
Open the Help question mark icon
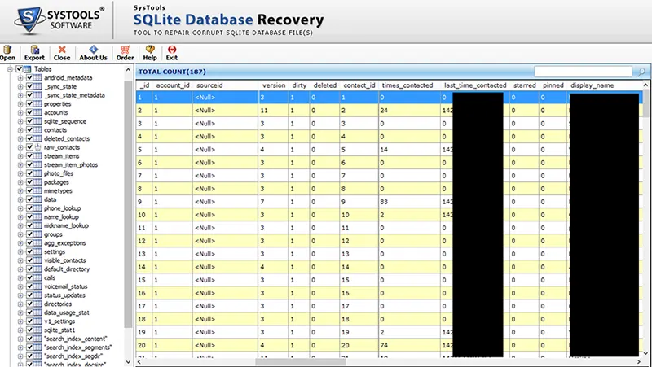(150, 50)
